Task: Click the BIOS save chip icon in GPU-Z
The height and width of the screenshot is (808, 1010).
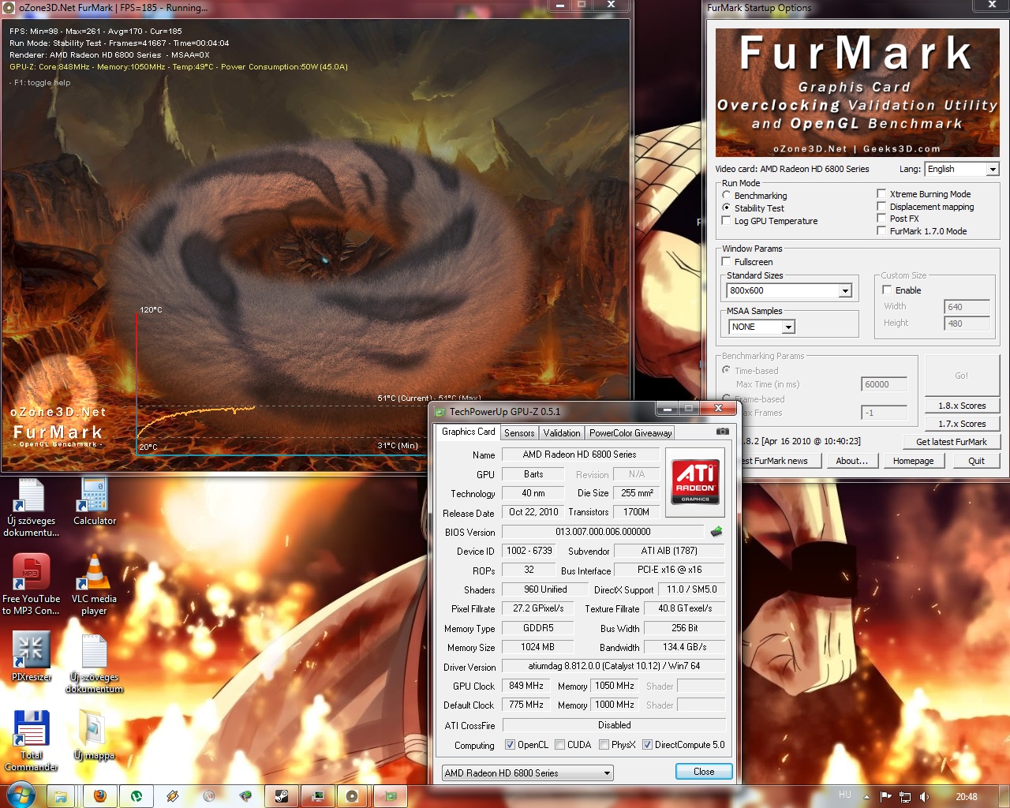Action: coord(716,532)
